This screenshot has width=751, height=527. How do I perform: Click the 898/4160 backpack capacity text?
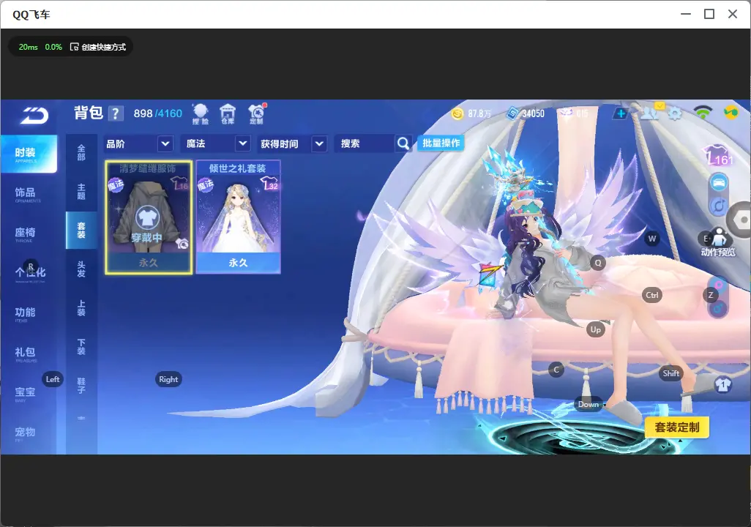click(x=157, y=113)
